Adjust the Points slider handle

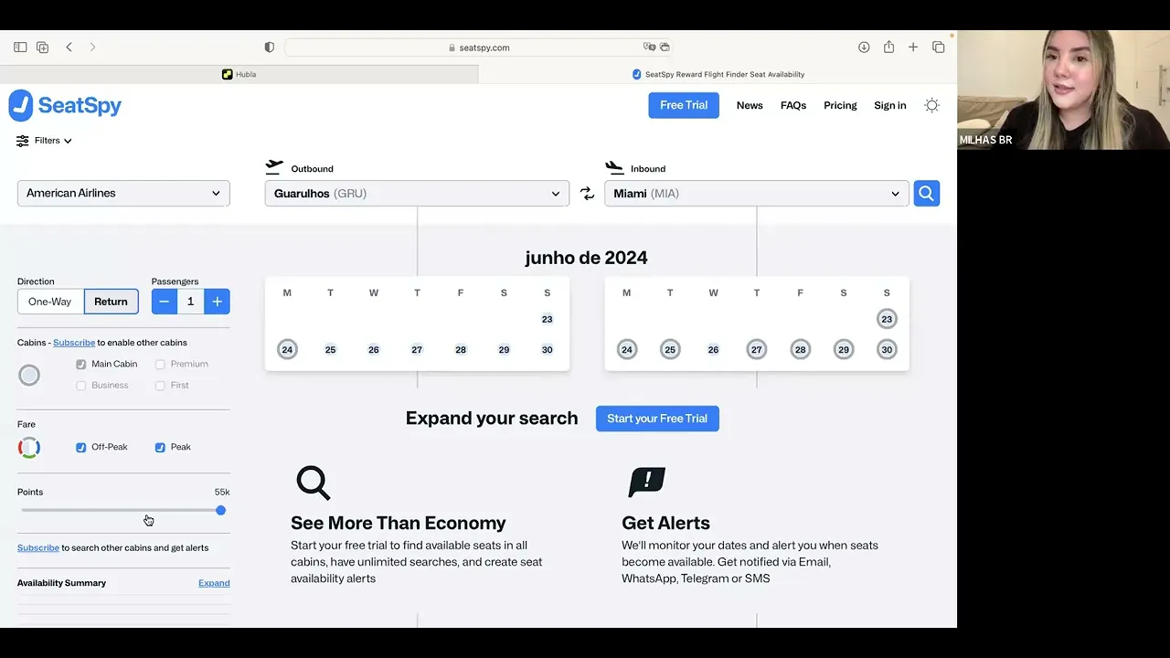(220, 511)
